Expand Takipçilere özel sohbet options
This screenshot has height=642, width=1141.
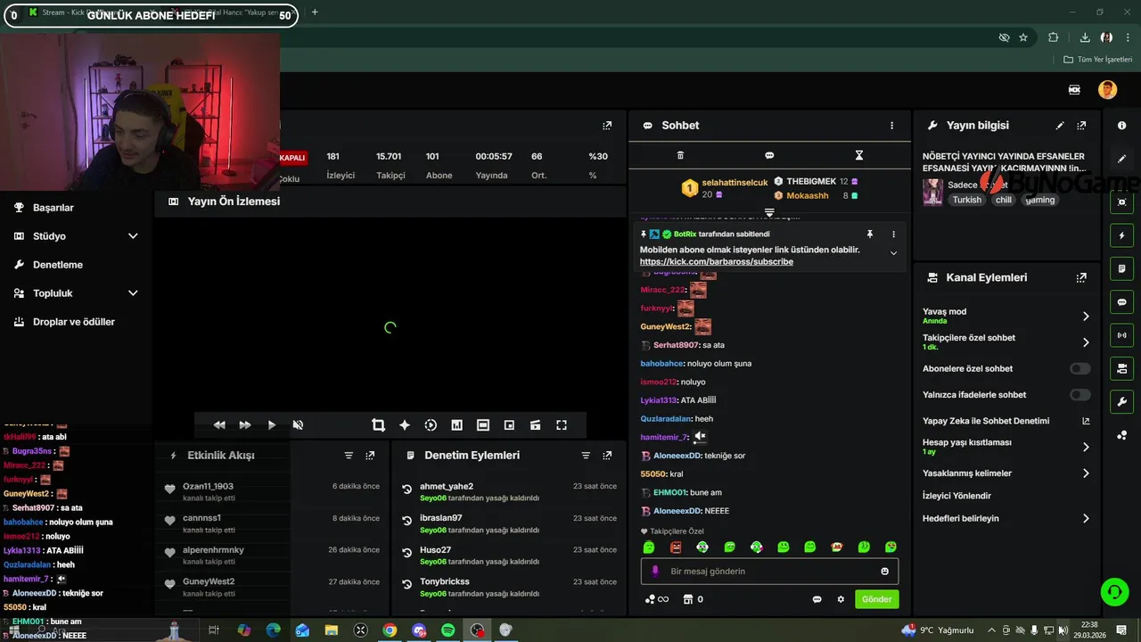1086,342
